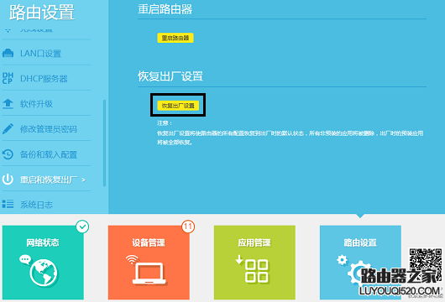Click the yellow 恢复出厂设置 button

click(x=178, y=106)
